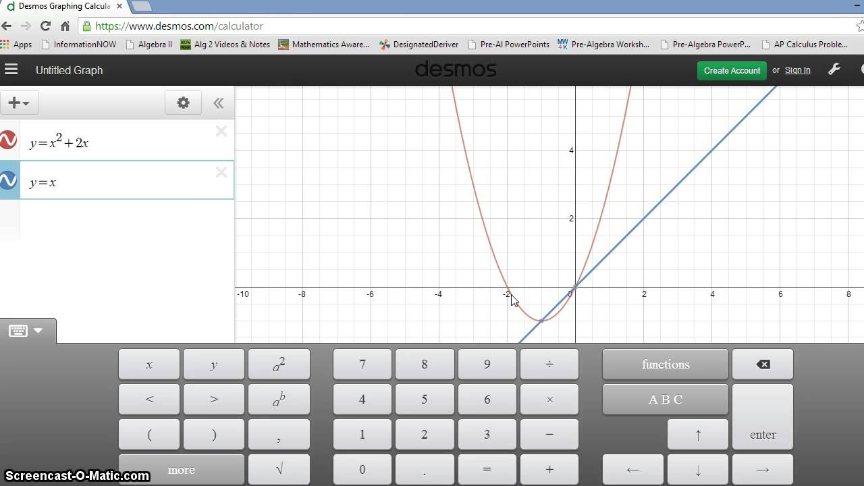
Task: Tap the multiply key
Action: 549,400
